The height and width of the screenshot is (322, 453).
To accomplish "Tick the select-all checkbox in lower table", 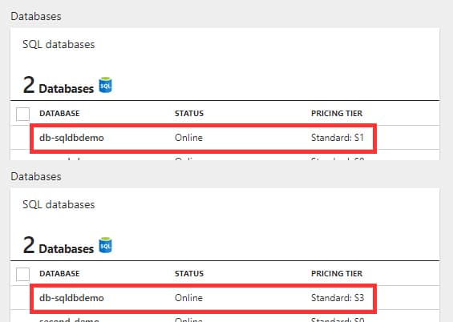I will coord(22,274).
